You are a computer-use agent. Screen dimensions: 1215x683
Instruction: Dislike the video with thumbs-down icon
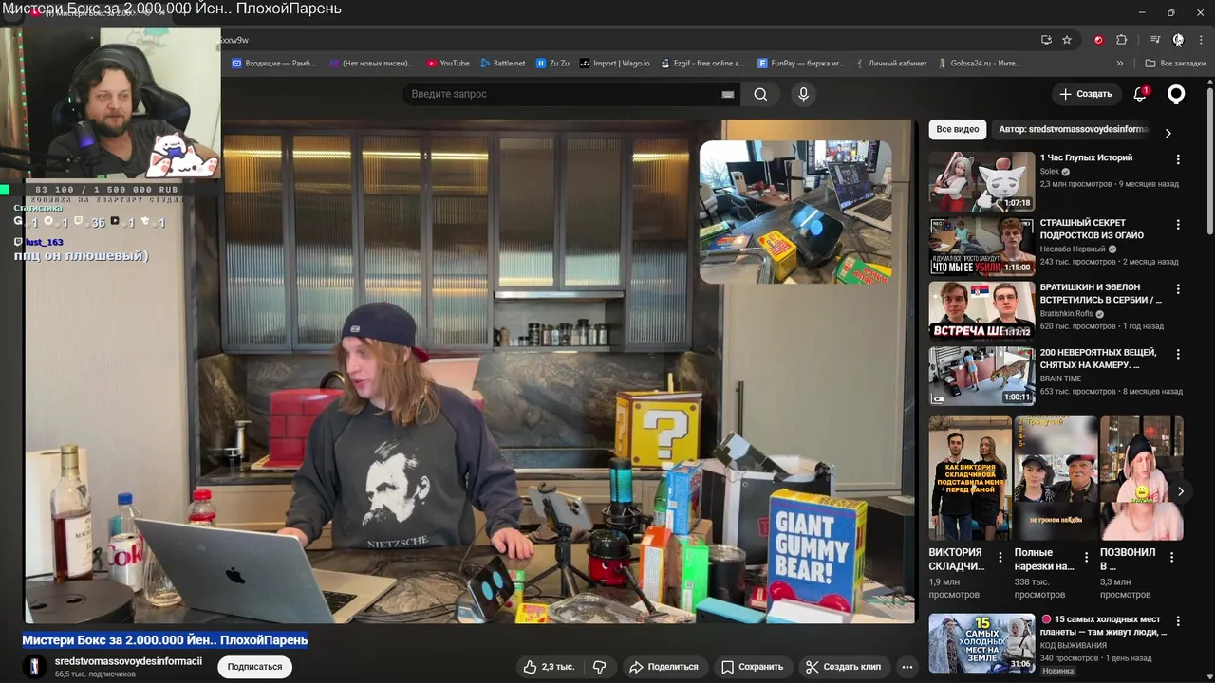(x=599, y=667)
